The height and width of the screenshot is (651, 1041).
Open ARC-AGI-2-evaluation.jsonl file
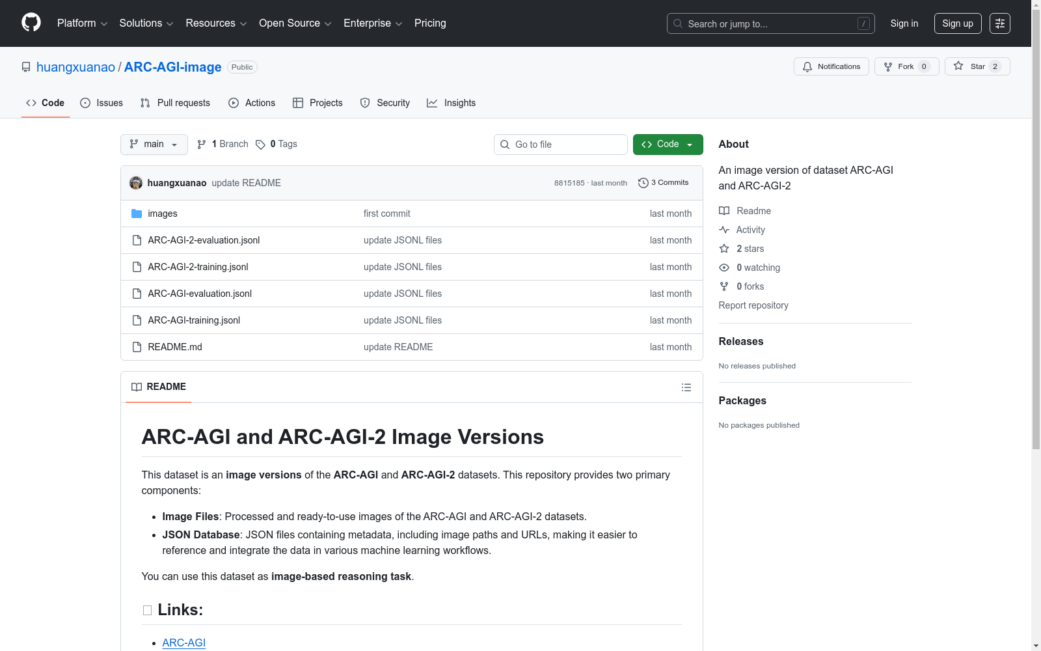click(204, 240)
